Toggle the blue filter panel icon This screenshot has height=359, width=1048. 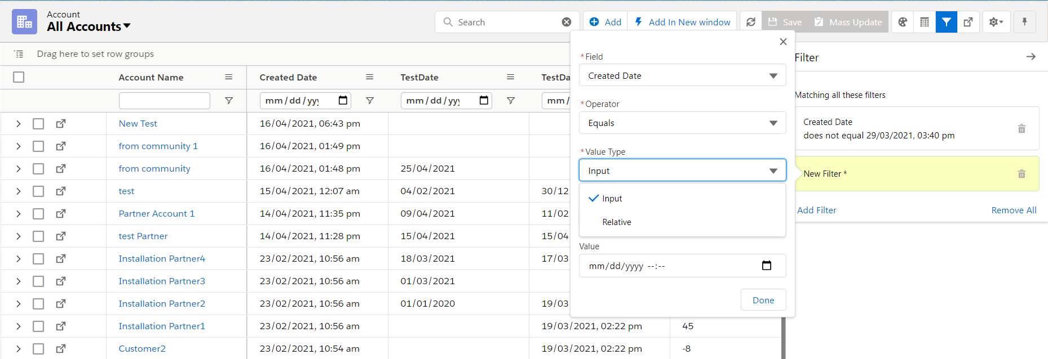[x=947, y=22]
